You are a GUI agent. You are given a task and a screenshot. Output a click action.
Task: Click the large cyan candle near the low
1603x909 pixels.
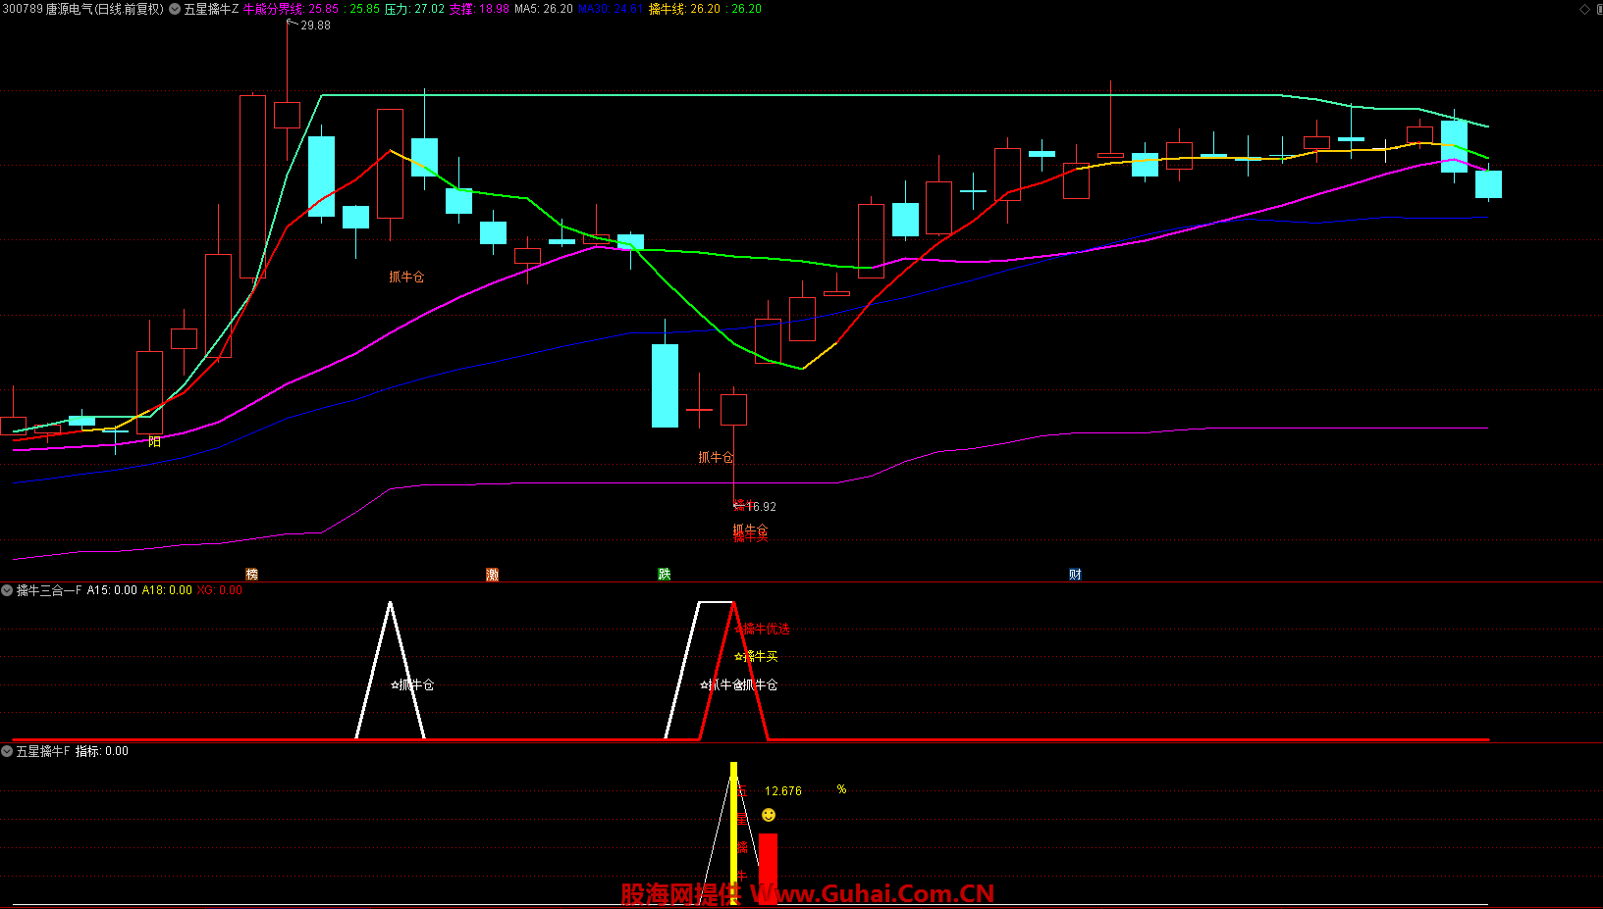coord(665,385)
